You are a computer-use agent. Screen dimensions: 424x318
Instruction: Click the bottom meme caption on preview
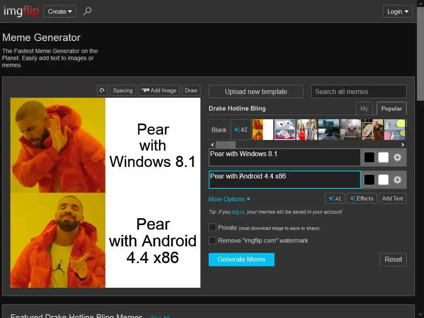153,241
